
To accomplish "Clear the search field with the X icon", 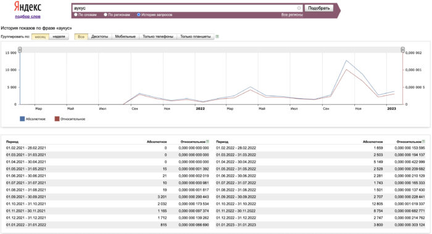I will (x=299, y=8).
